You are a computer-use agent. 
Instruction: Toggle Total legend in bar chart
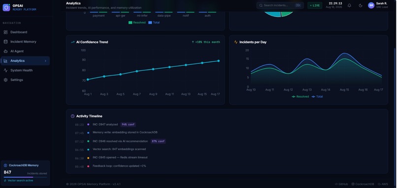point(154,23)
